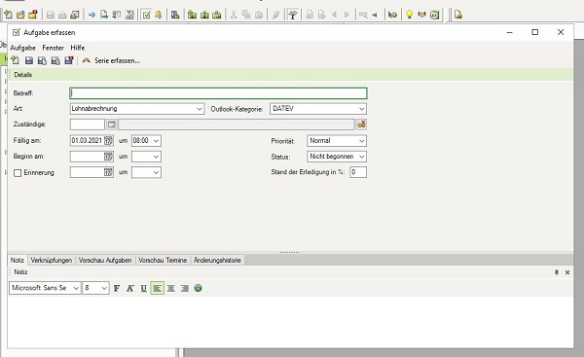The height and width of the screenshot is (357, 584).
Task: Click the Zuständige short code input field
Action: point(88,125)
